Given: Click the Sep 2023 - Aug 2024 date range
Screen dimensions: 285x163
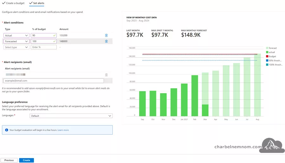Looking at the screenshot, I should [138, 20].
